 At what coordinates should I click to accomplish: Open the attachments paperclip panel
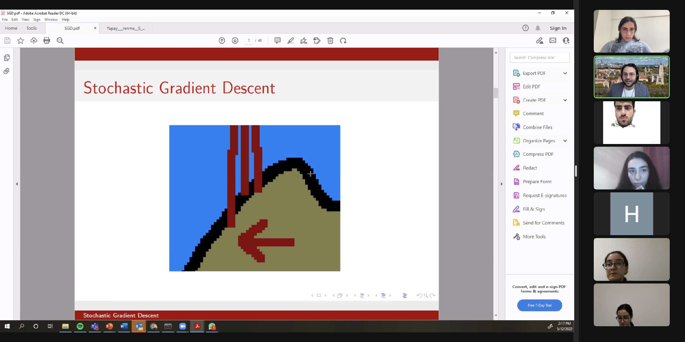[7, 71]
